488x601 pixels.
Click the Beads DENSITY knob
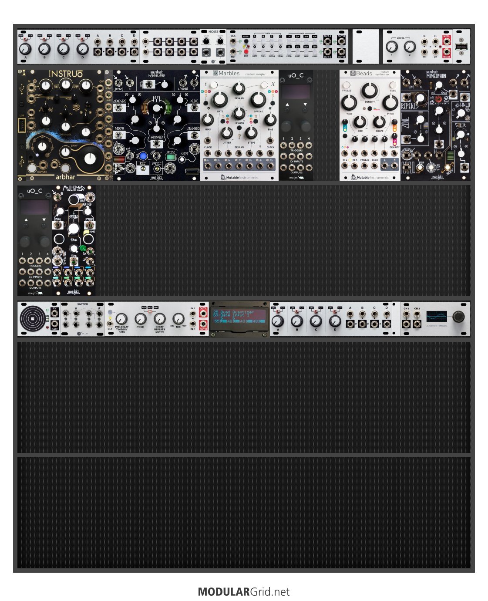(370, 90)
